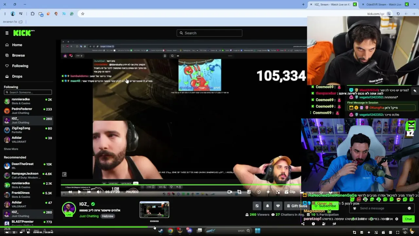Click the broken heart unfollow icon
This screenshot has height=236, width=419.
point(278,206)
